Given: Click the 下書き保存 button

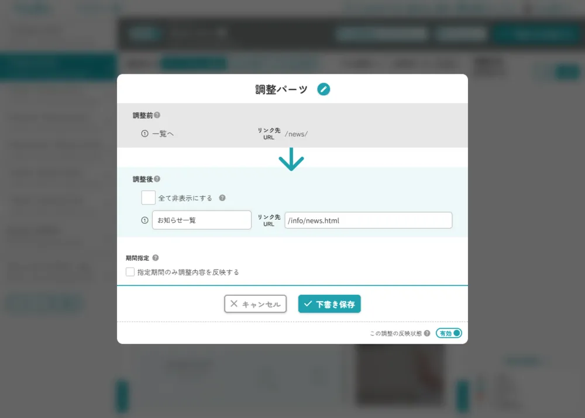Looking at the screenshot, I should (329, 304).
